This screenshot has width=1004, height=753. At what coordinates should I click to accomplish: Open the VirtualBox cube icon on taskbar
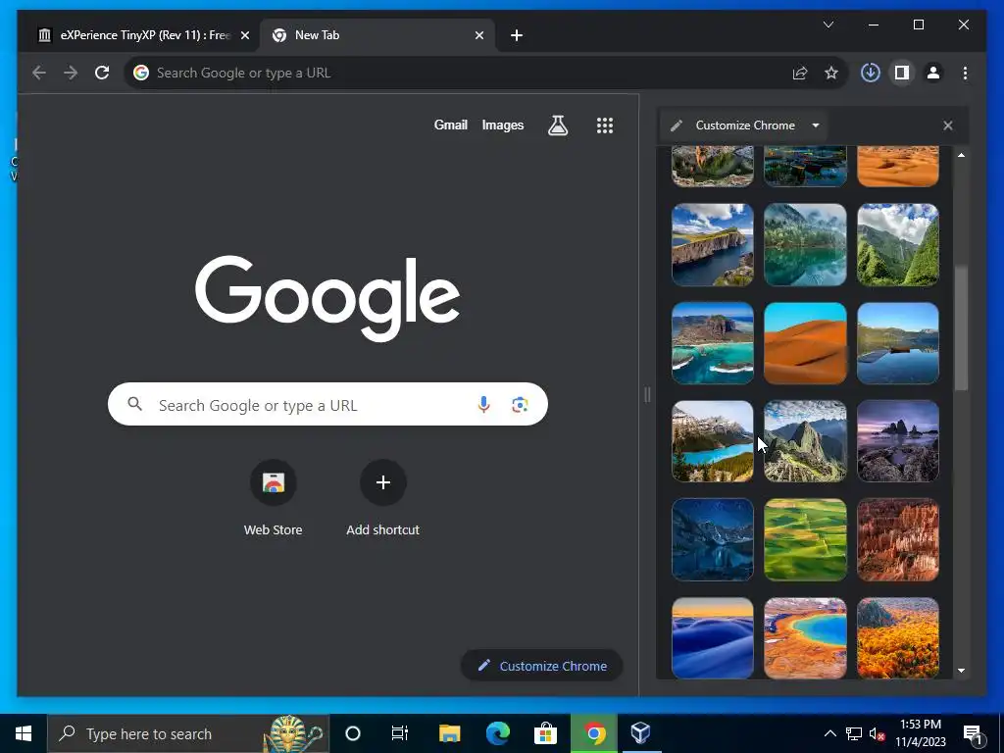pyautogui.click(x=641, y=733)
